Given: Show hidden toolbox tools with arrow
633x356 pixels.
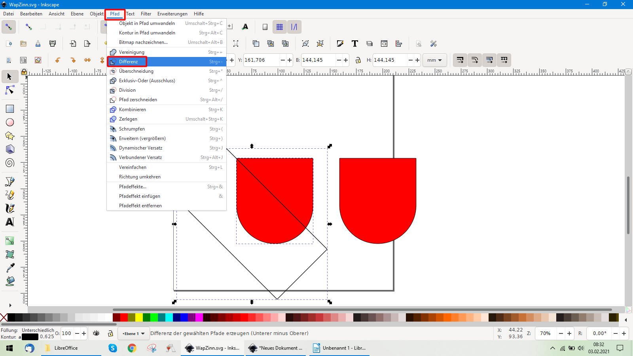Looking at the screenshot, I should click(10, 305).
